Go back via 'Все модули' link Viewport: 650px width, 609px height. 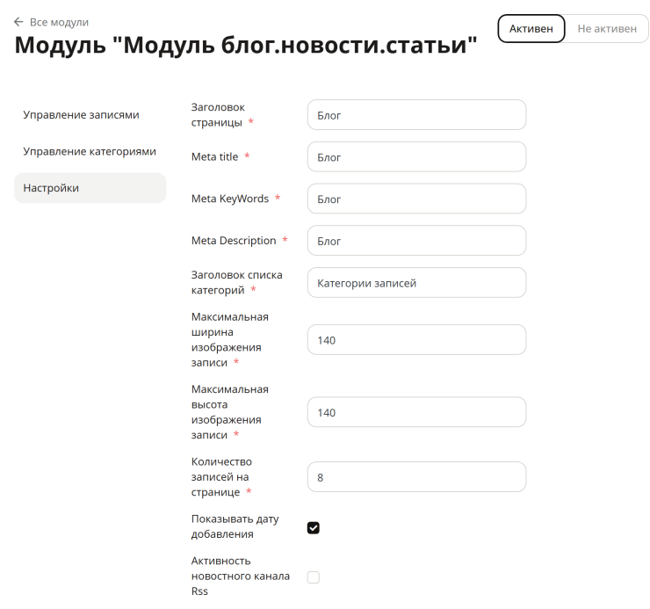pyautogui.click(x=59, y=22)
